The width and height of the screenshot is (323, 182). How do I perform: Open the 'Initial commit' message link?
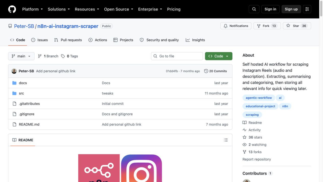pyautogui.click(x=113, y=104)
